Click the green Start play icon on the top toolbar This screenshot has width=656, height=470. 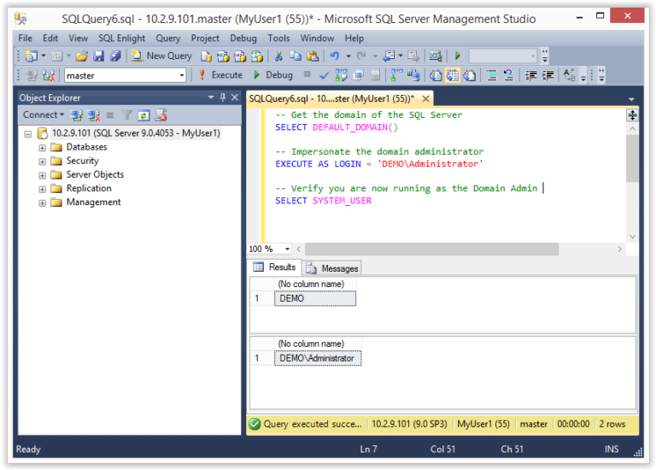[458, 56]
